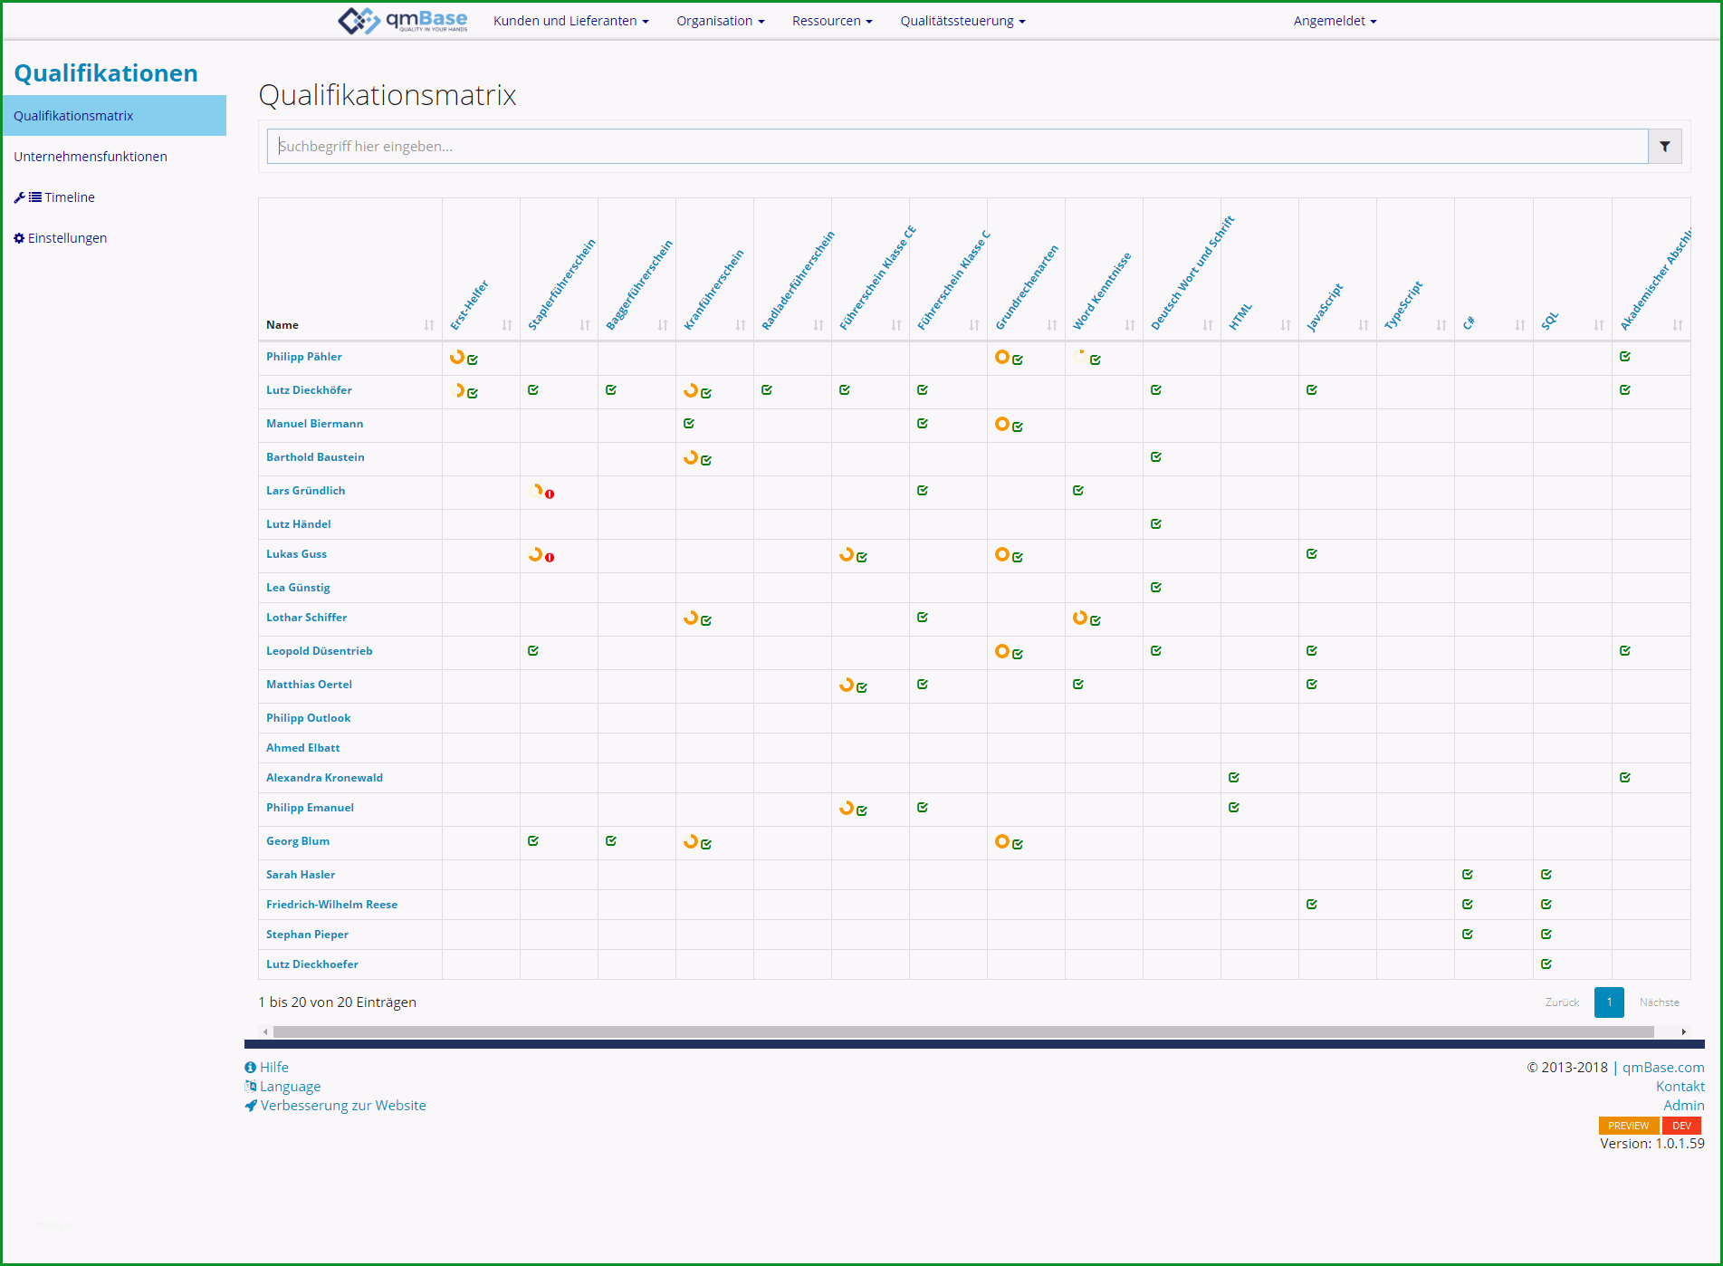This screenshot has height=1266, width=1723.
Task: Click Philipp Emanuel's Führerschein Klasse CE ring
Action: [847, 808]
